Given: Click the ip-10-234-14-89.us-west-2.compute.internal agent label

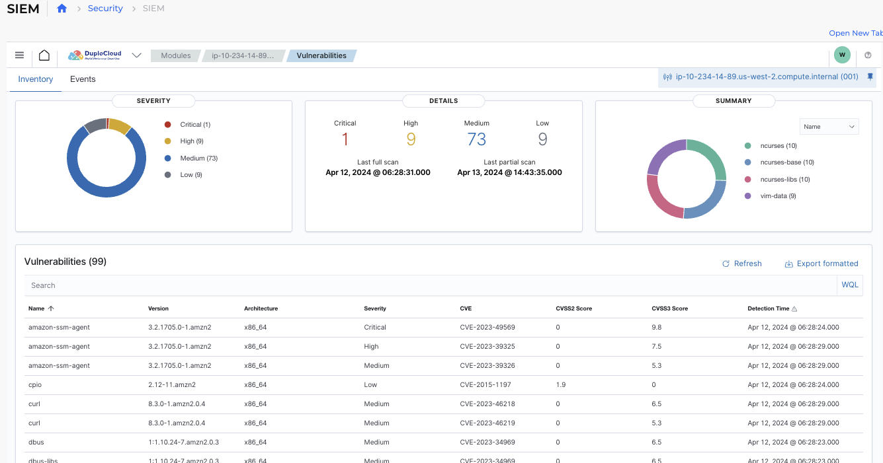Looking at the screenshot, I should 767,77.
